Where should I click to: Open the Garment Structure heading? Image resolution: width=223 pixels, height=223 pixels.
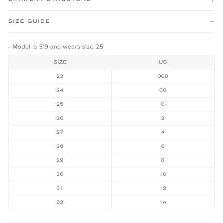(49, 0)
